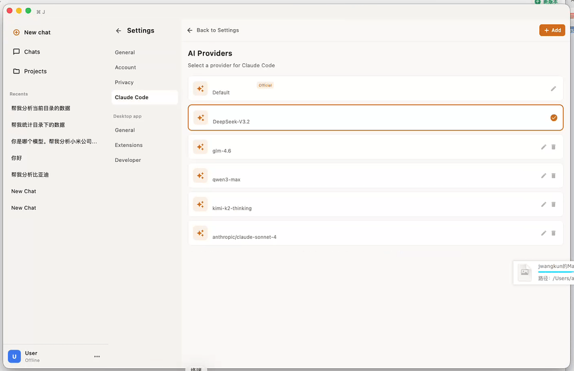Open the Claude Code settings tab

tap(145, 98)
